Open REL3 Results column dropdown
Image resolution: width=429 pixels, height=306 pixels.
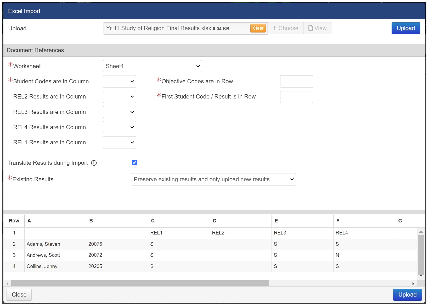pyautogui.click(x=120, y=112)
